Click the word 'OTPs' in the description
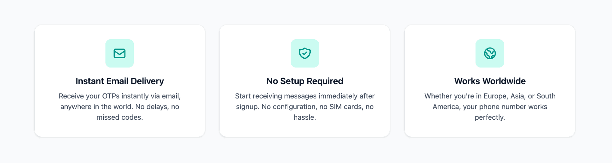612x163 pixels. (111, 96)
